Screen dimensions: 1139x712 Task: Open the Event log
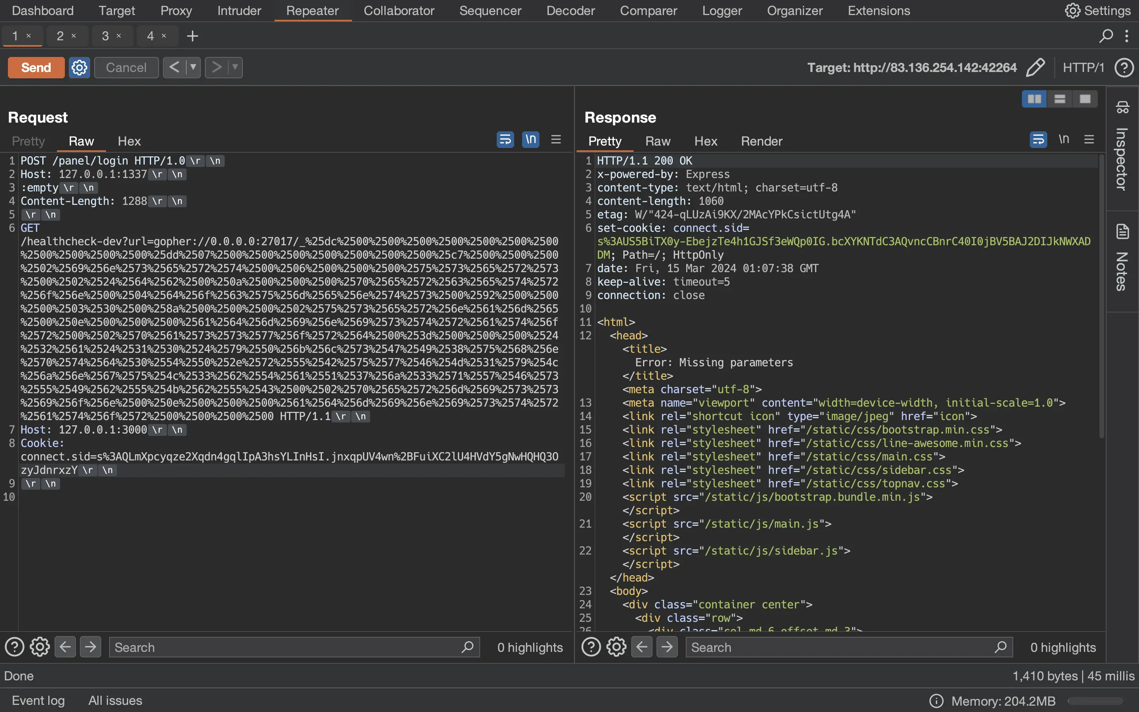[x=38, y=701]
